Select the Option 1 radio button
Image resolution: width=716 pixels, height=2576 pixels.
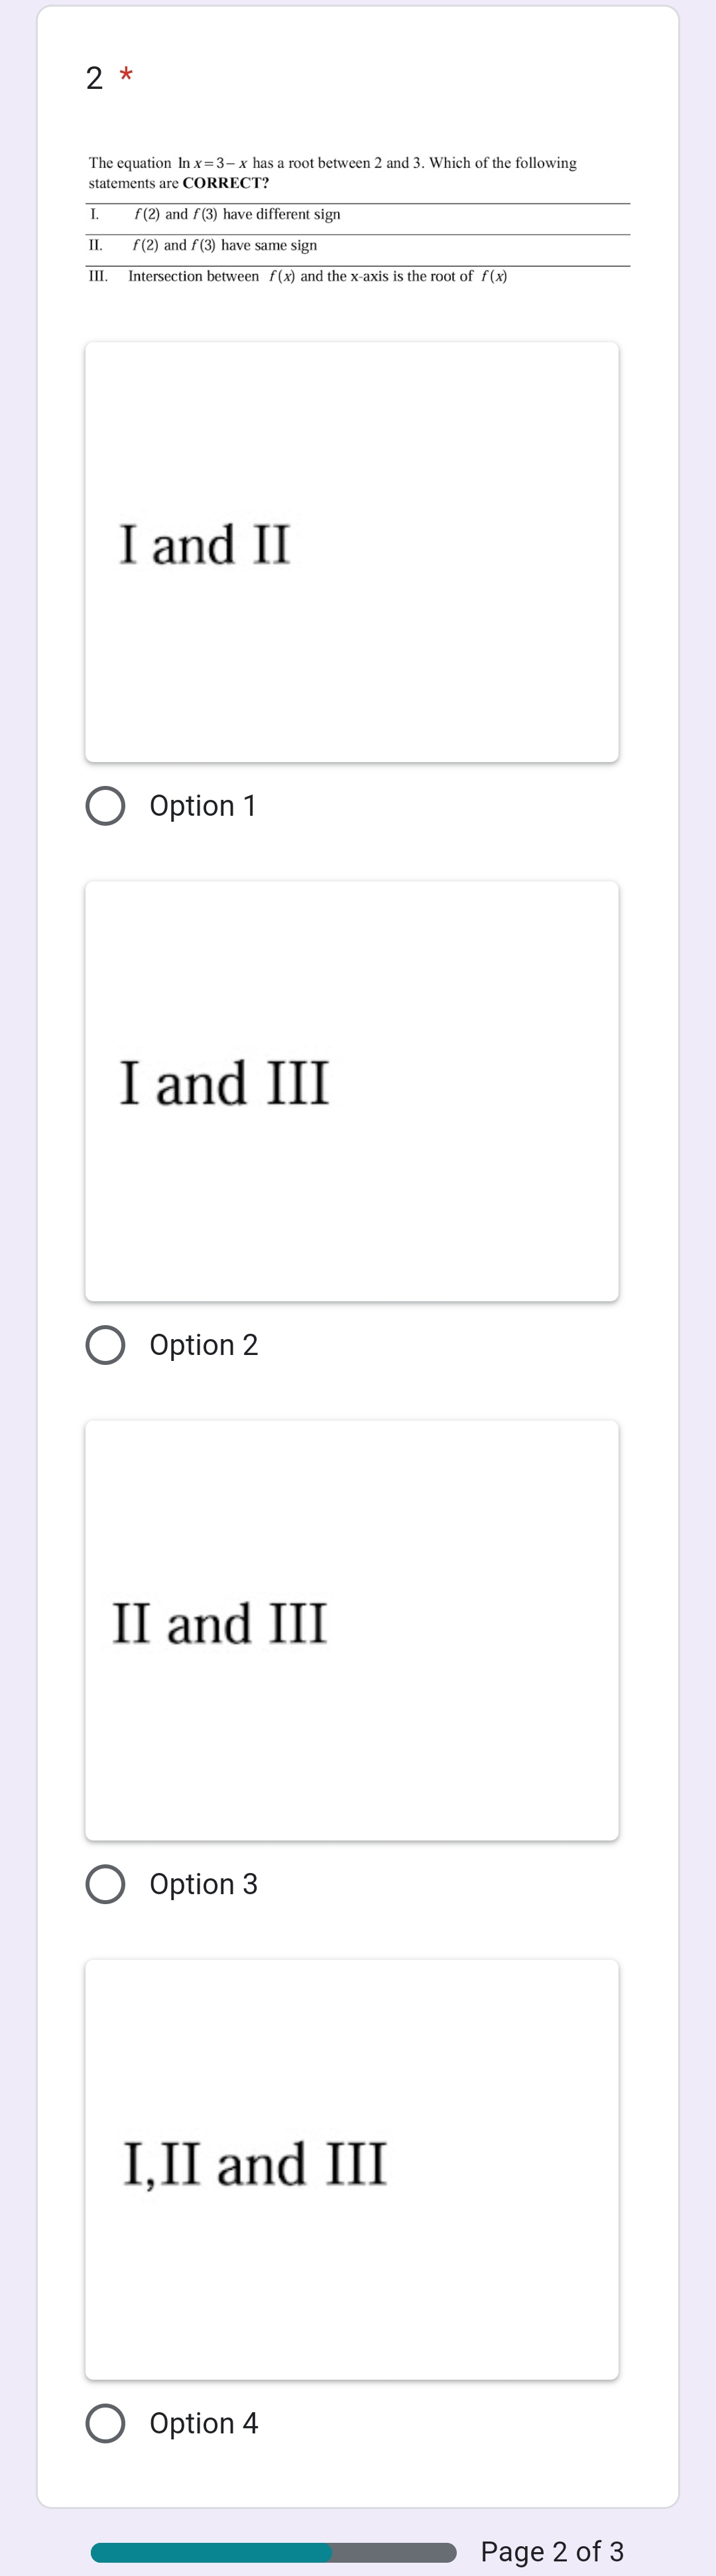[105, 806]
